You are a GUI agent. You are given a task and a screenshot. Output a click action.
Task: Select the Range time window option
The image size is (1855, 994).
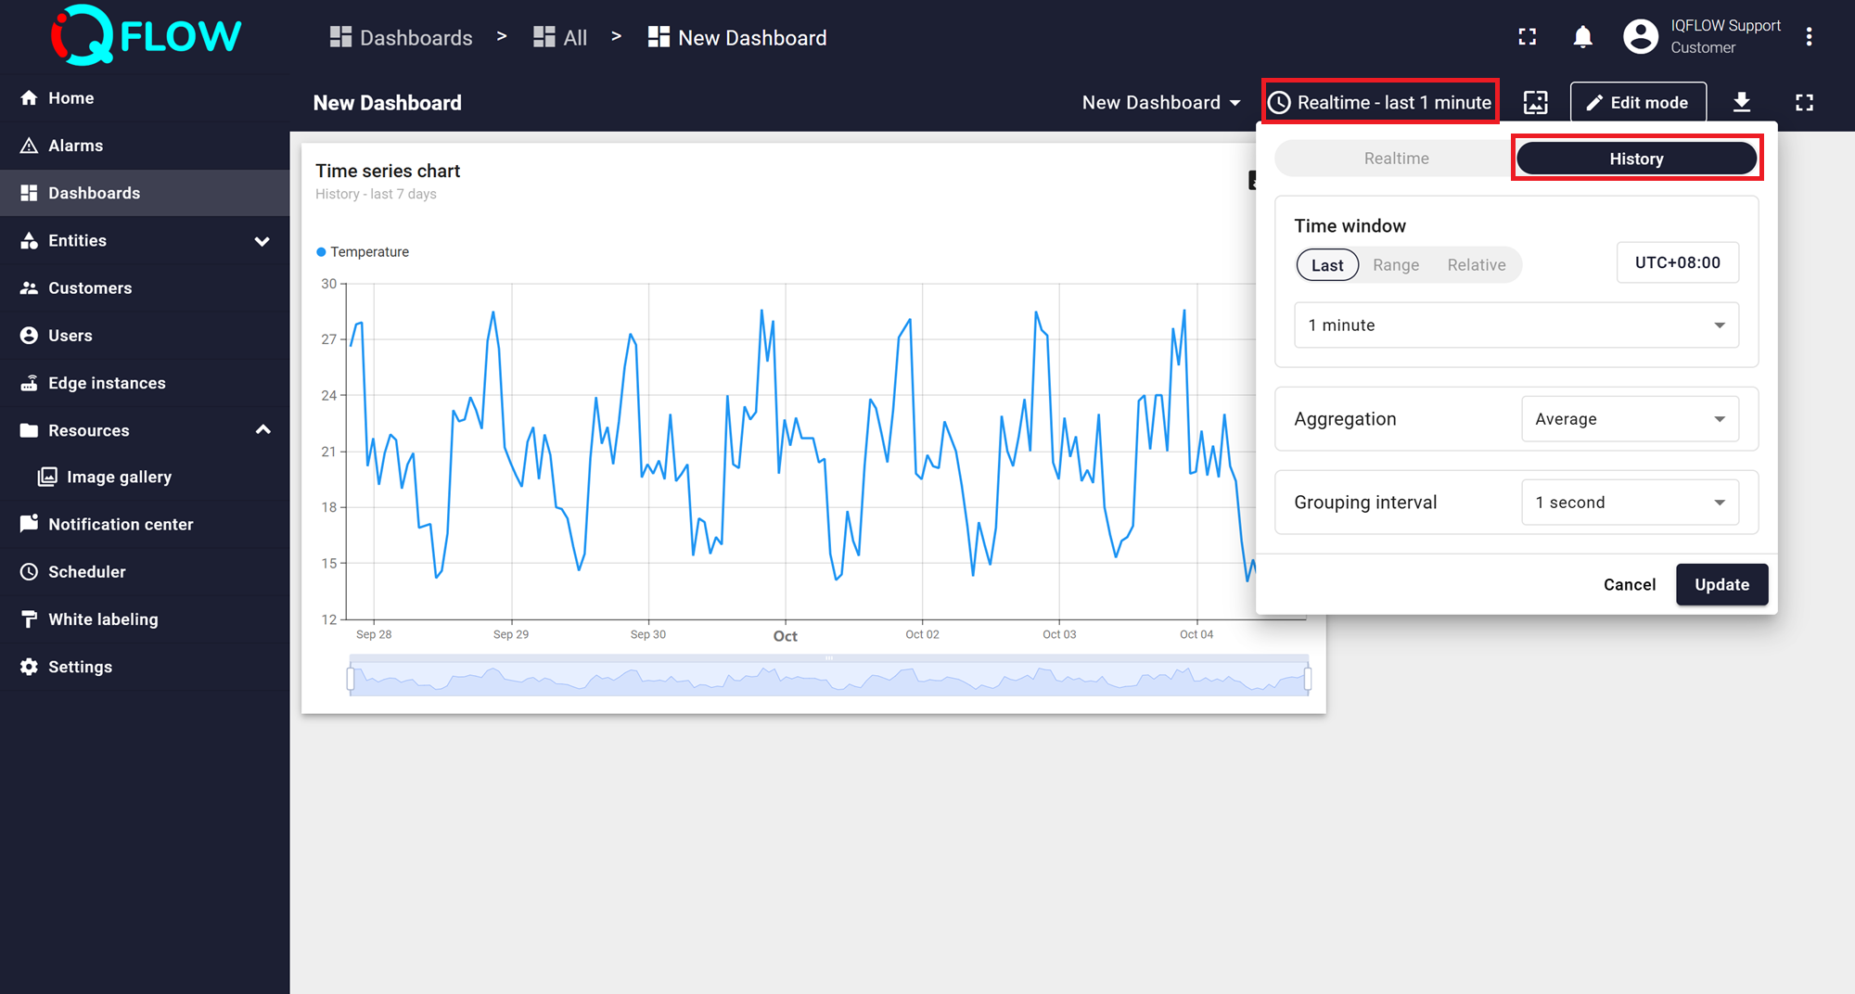pos(1395,265)
